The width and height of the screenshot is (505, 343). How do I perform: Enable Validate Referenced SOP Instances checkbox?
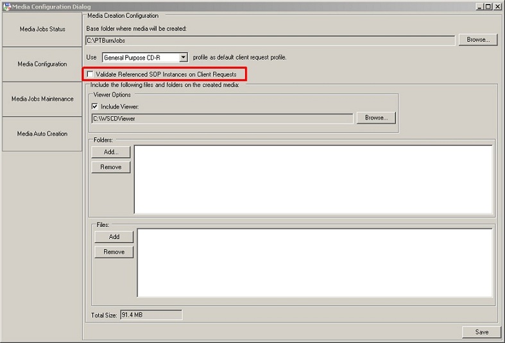click(x=90, y=74)
